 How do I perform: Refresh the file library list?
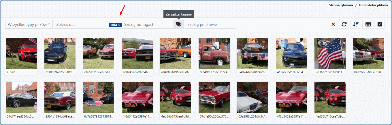344,24
